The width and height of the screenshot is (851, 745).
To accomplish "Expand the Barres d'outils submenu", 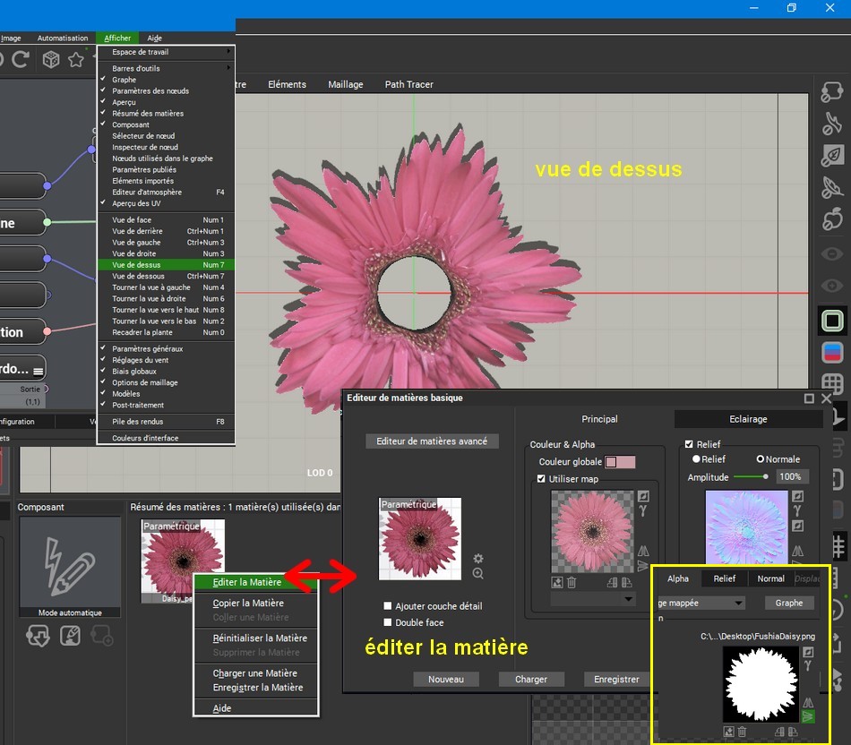I will click(166, 68).
